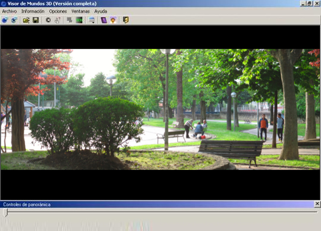Close the Controles de panorámica panel
The image size is (321, 231).
(317, 204)
